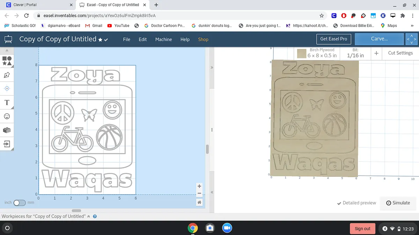Open the Edit menu
419x235 pixels.
pyautogui.click(x=142, y=39)
